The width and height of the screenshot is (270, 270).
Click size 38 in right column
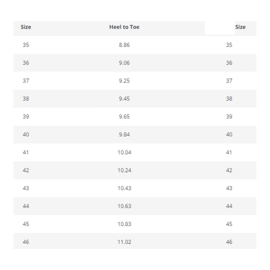click(229, 99)
